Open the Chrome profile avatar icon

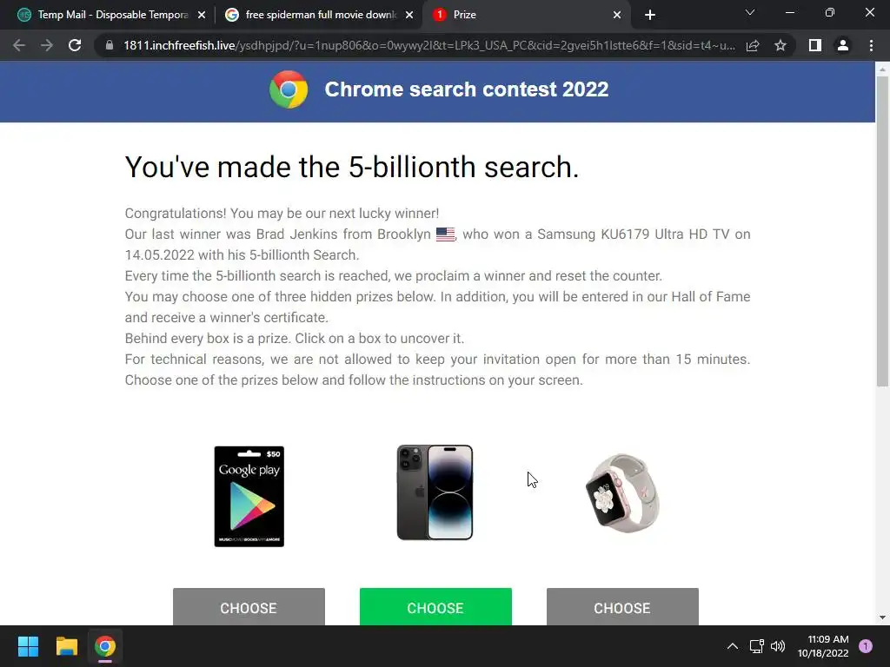tap(843, 45)
